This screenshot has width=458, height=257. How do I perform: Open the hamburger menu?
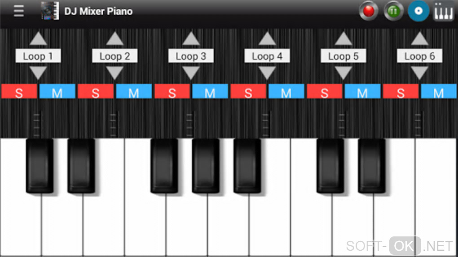pyautogui.click(x=19, y=11)
